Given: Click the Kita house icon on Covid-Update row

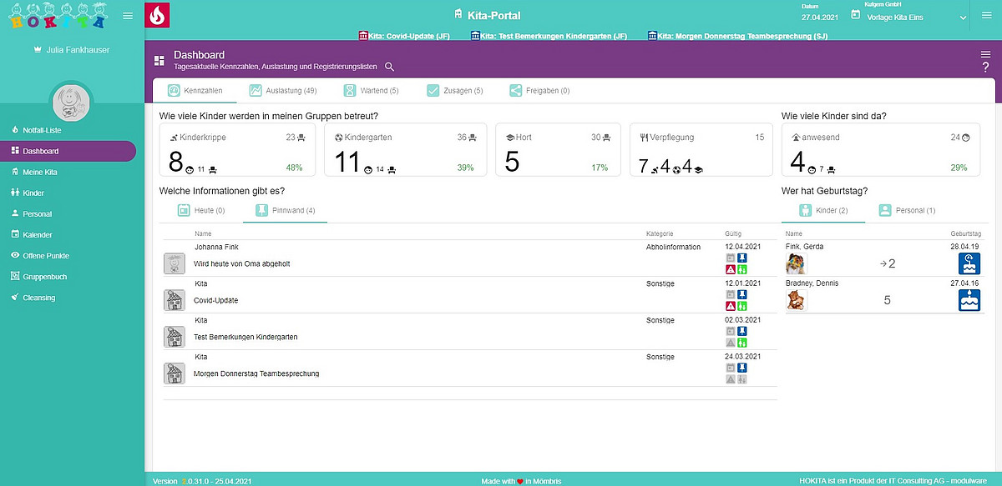Looking at the screenshot, I should click(174, 300).
